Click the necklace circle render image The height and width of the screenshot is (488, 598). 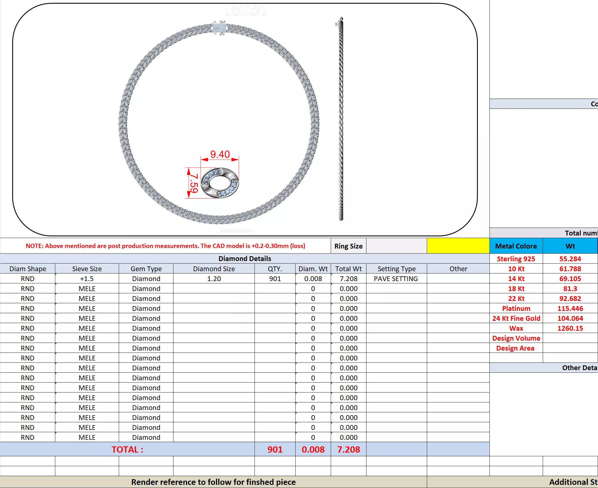pyautogui.click(x=219, y=122)
